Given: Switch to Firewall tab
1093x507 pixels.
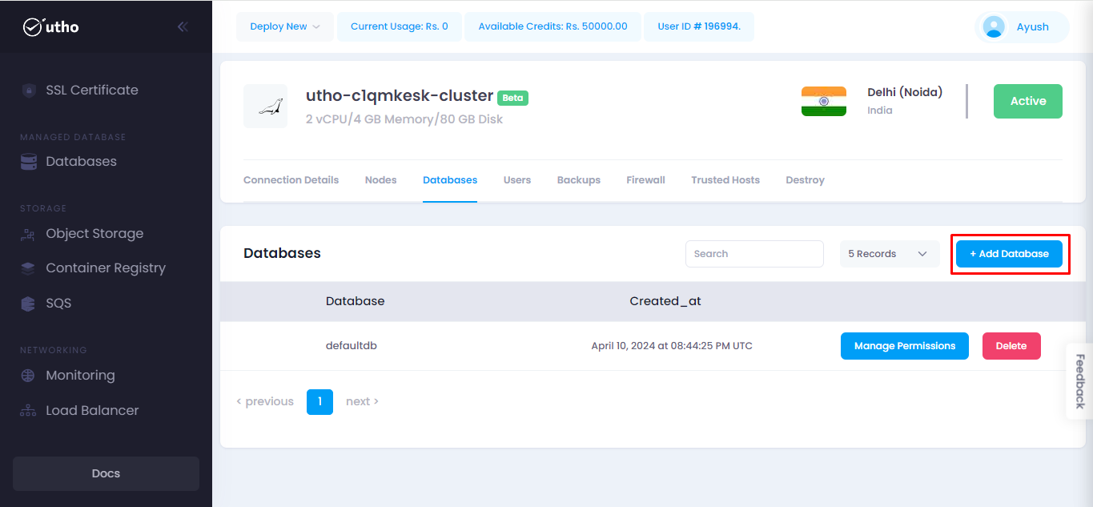Looking at the screenshot, I should 645,180.
